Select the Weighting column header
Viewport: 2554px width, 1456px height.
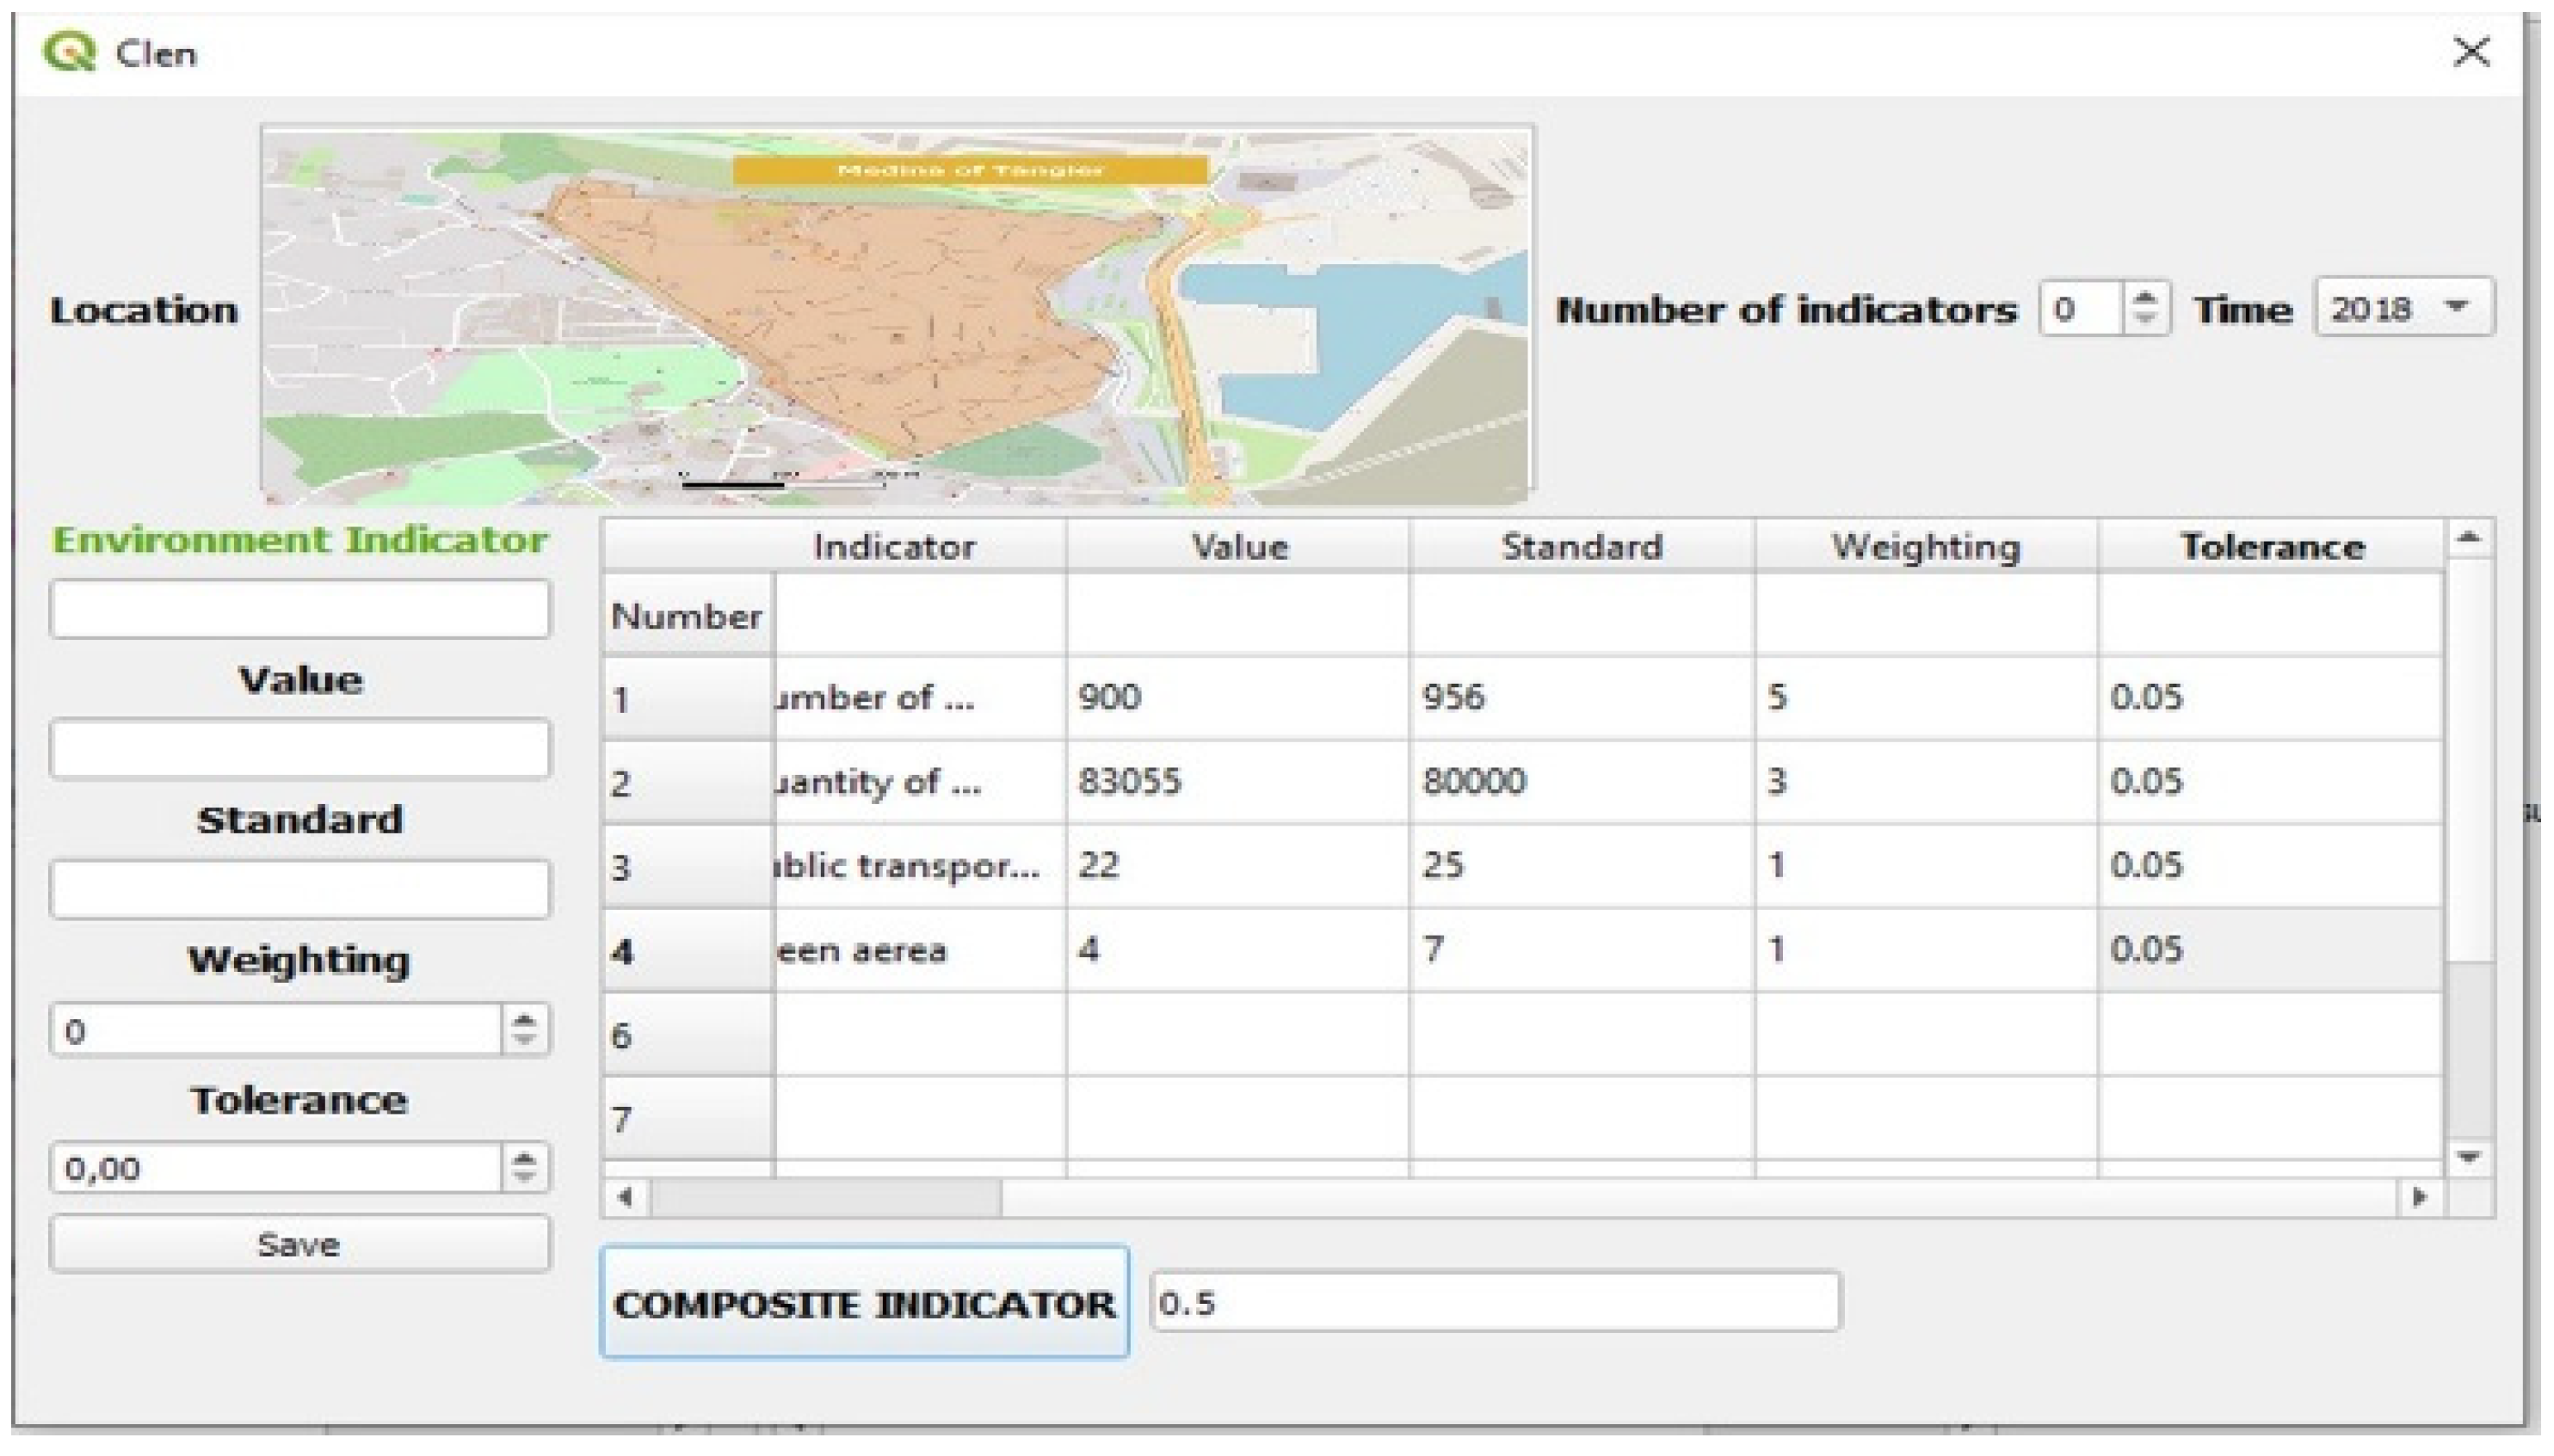[x=1925, y=546]
